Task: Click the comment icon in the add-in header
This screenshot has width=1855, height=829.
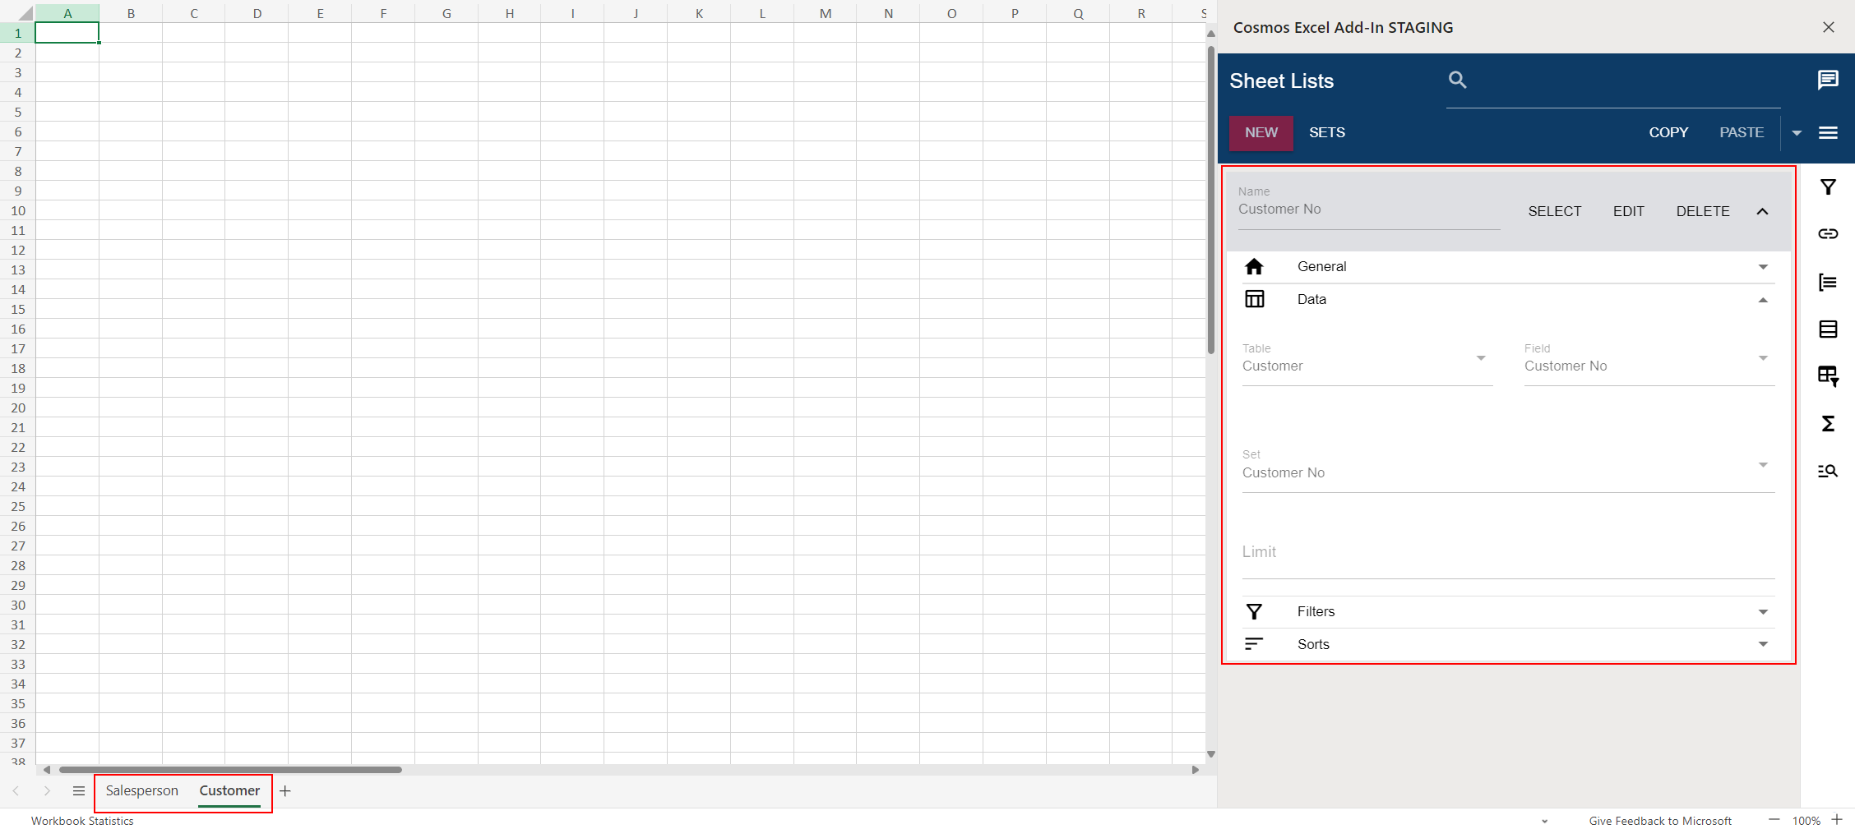Action: pyautogui.click(x=1829, y=79)
